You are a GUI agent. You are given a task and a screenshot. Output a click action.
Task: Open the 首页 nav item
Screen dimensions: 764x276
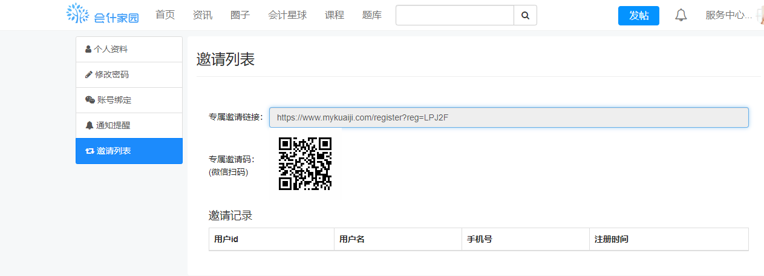tap(165, 15)
